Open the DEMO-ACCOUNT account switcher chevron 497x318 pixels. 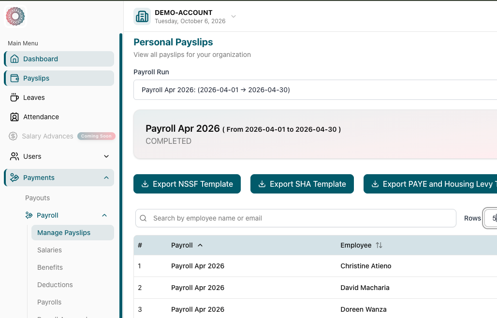pyautogui.click(x=234, y=16)
